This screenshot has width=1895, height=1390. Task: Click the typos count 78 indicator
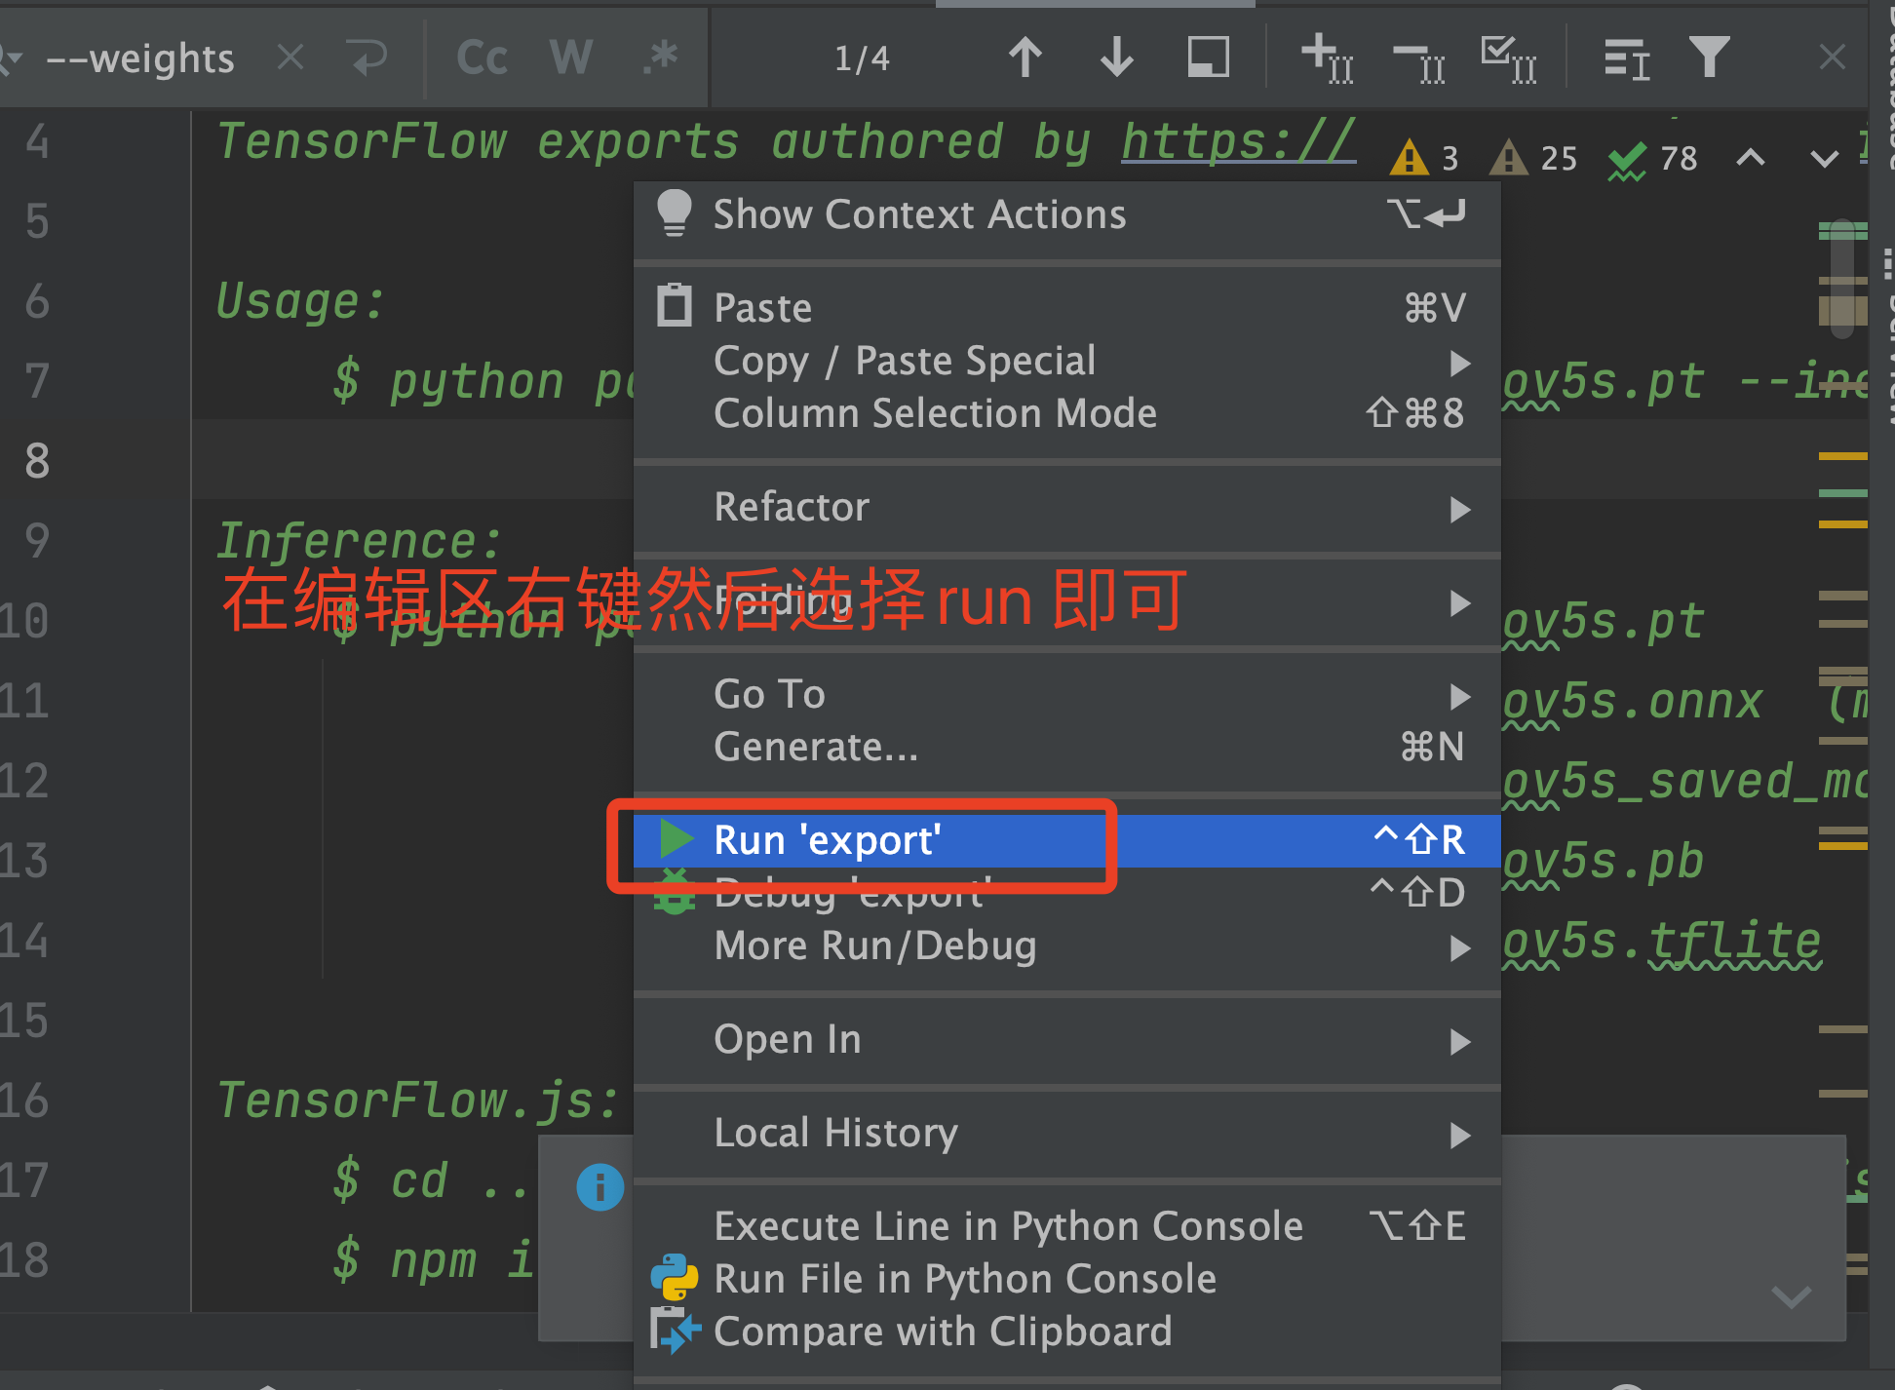point(1653,159)
